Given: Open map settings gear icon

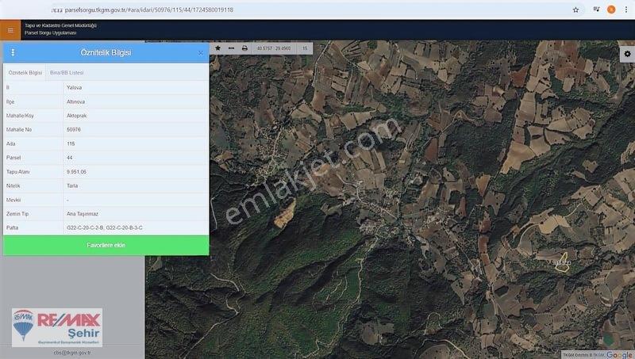Looking at the screenshot, I should tap(627, 54).
